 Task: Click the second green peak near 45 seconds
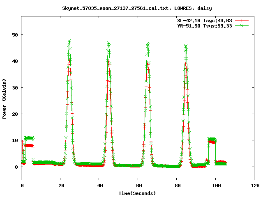pyautogui.click(x=108, y=44)
